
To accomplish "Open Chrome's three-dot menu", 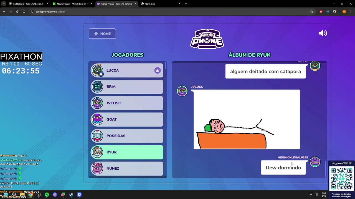I will point(351,12).
